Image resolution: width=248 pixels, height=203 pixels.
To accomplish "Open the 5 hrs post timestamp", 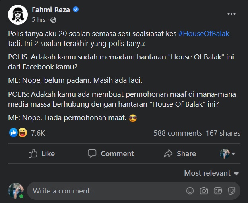I will (x=39, y=19).
